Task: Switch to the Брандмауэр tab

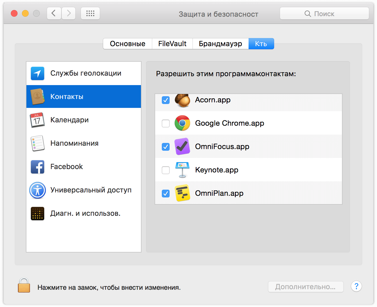Action: coord(220,44)
